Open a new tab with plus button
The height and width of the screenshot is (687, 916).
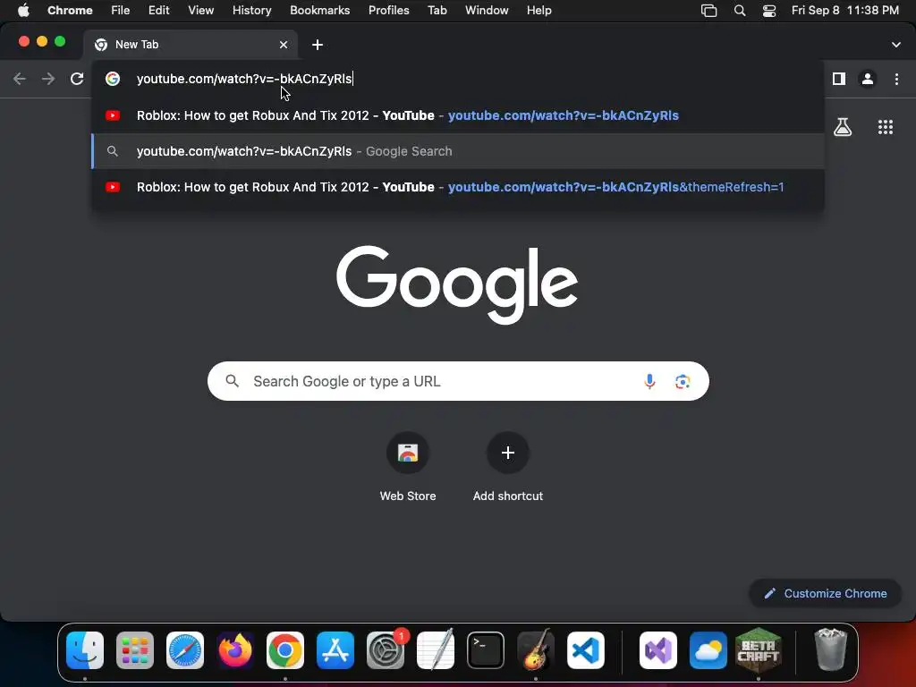pos(318,45)
